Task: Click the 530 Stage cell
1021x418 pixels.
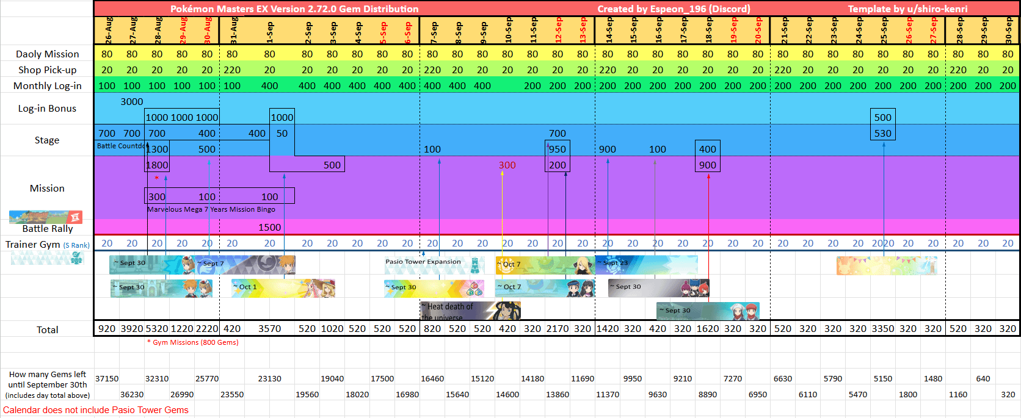Action: coord(883,133)
